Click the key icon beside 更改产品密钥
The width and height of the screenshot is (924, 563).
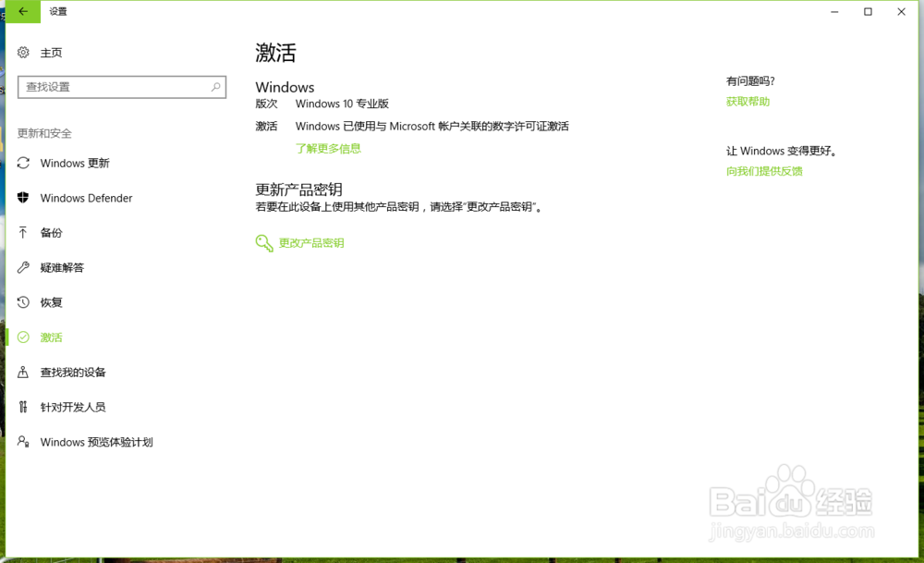click(263, 243)
